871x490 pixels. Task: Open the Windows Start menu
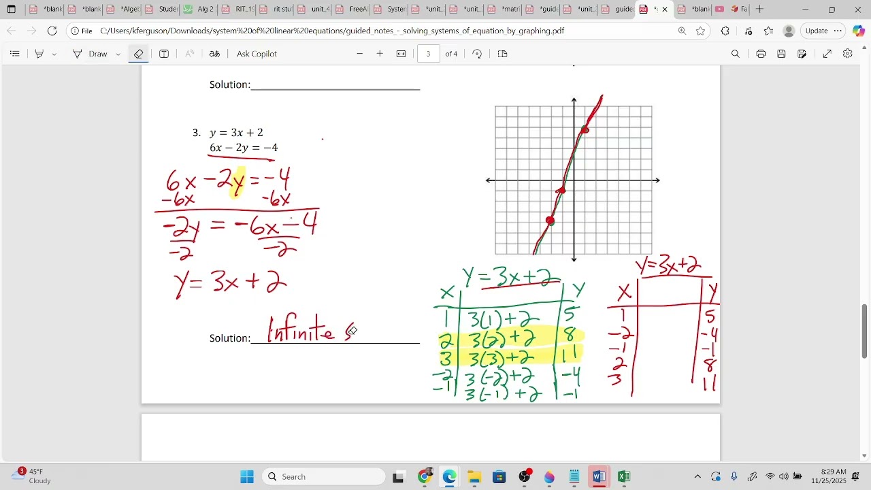click(247, 477)
